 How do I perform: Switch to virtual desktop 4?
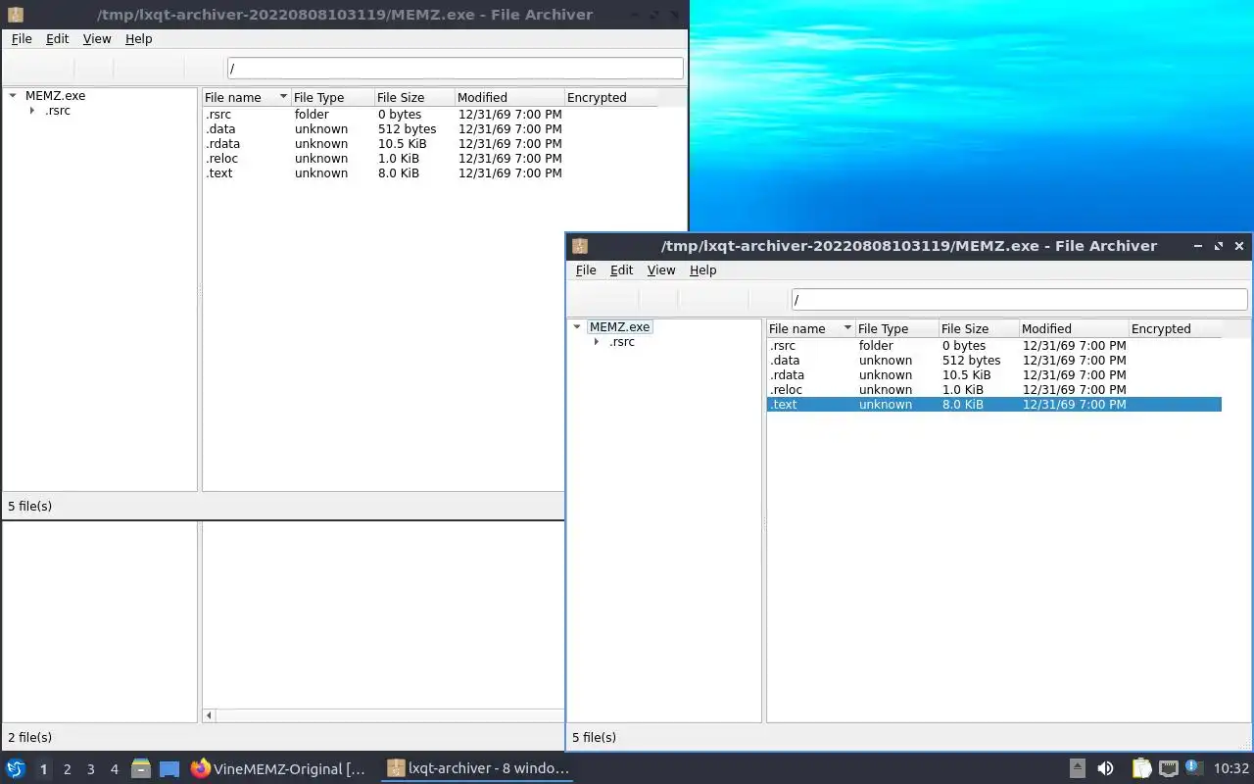click(x=114, y=769)
